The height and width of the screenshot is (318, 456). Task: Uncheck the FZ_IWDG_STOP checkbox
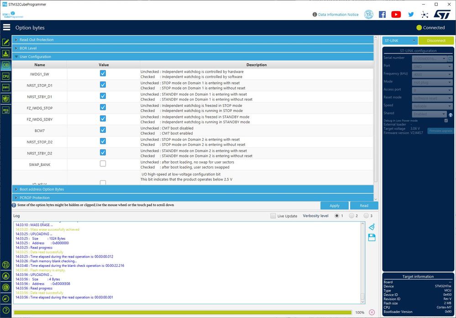coord(103,107)
